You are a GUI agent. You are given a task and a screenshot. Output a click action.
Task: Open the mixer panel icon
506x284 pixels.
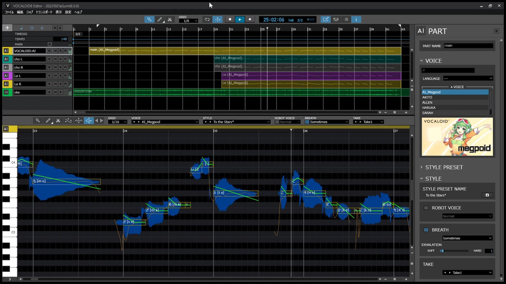click(x=336, y=19)
